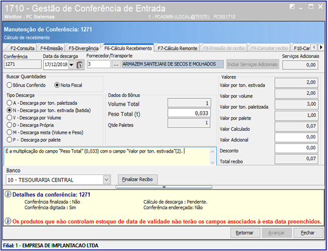
Task: Click the Serviços Adicionais value field
Action: [x=301, y=65]
